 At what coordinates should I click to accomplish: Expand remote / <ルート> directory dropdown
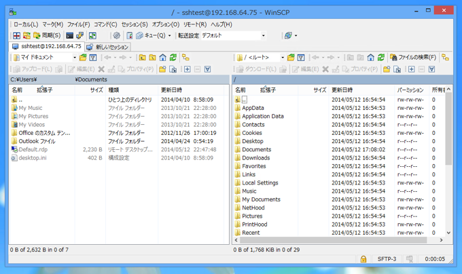283,58
